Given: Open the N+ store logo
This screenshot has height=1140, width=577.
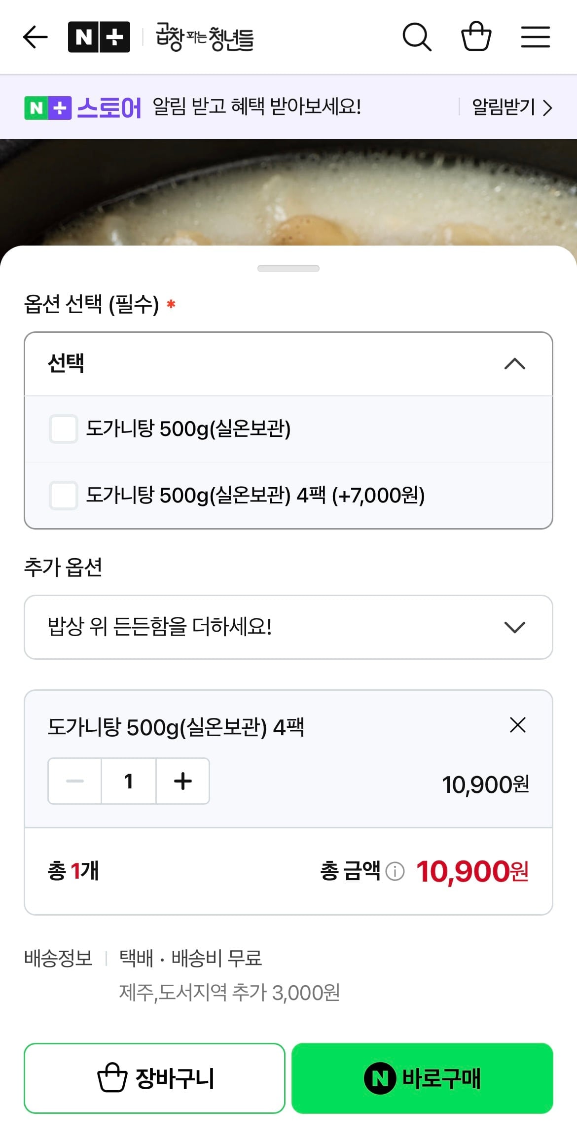Looking at the screenshot, I should tap(99, 37).
